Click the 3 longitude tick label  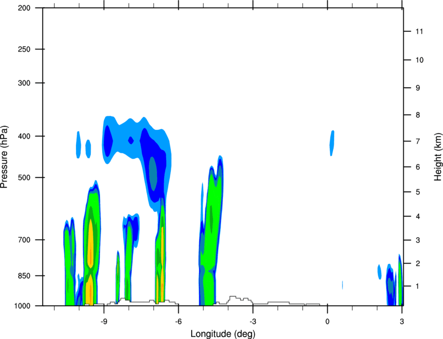click(402, 321)
